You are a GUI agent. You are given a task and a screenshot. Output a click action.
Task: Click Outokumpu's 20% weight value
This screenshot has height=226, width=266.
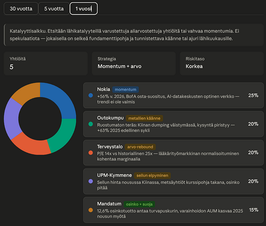(x=253, y=124)
